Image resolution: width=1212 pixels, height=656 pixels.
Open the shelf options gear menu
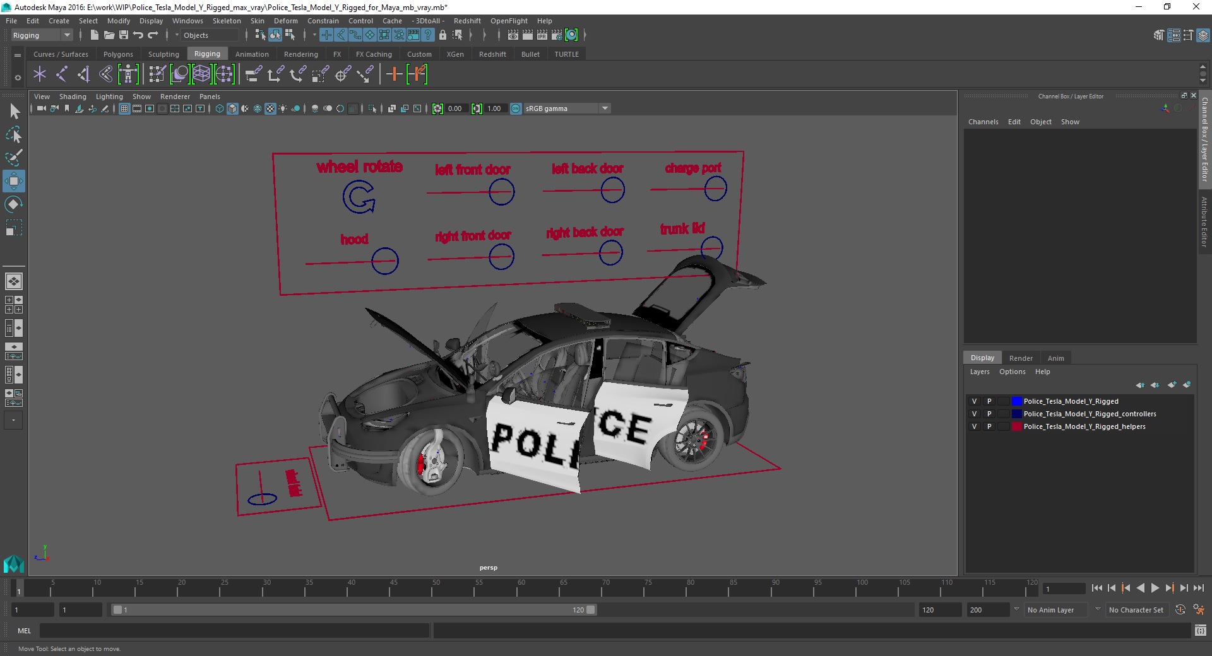[x=18, y=78]
